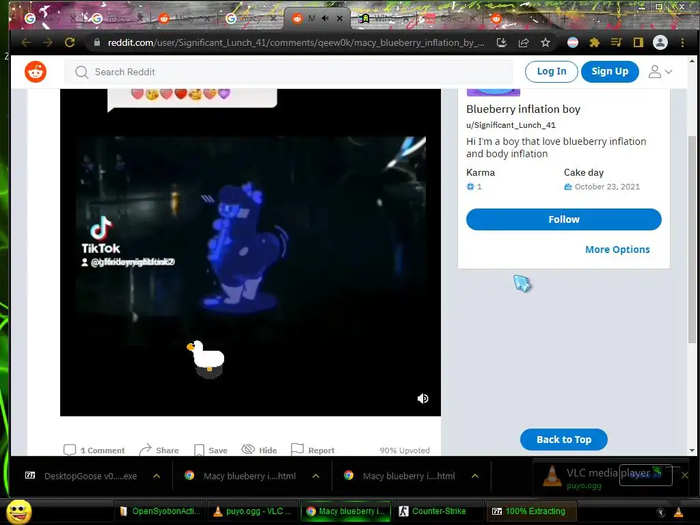Expand the Reddit user account dropdown
The image size is (700, 525).
(x=660, y=72)
